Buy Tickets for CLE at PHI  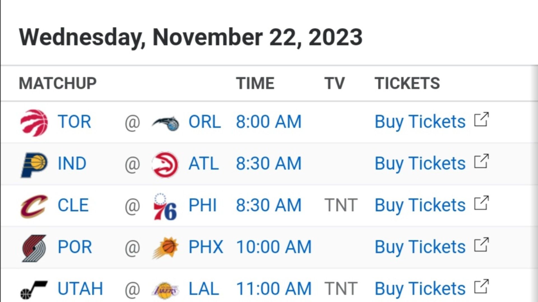pos(420,206)
